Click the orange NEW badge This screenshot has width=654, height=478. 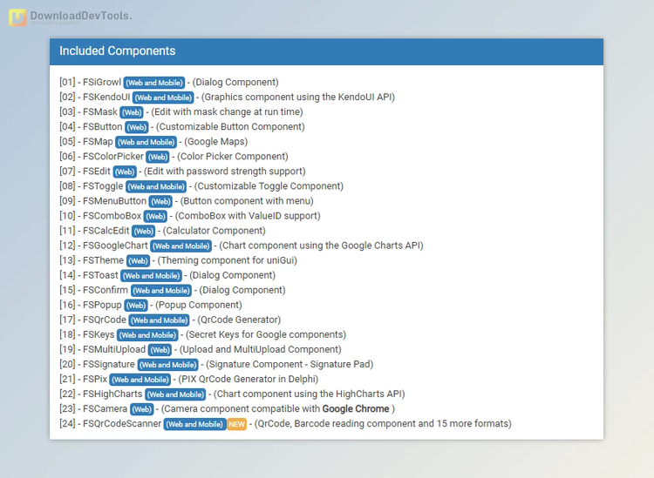[x=236, y=424]
